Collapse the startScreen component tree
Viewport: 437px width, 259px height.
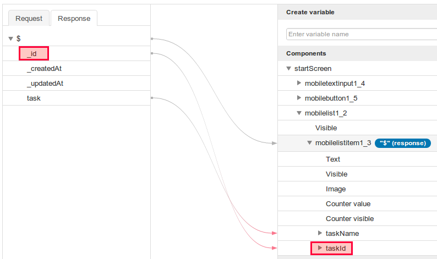click(288, 69)
